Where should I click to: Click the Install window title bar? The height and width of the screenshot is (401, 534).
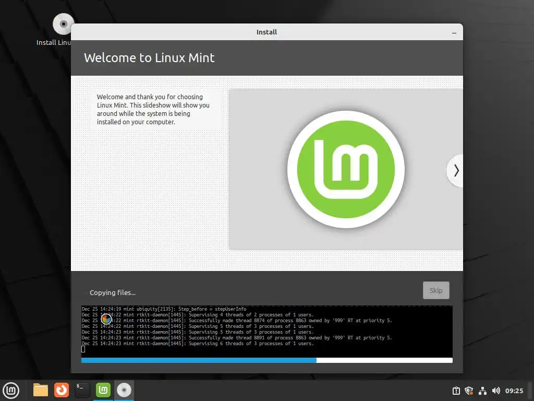click(266, 32)
